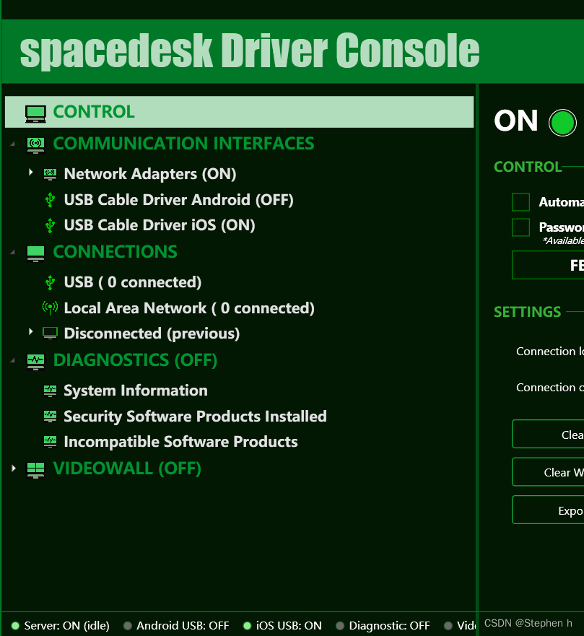This screenshot has height=636, width=584.
Task: Click Android USB: OFF status text
Action: tap(183, 626)
